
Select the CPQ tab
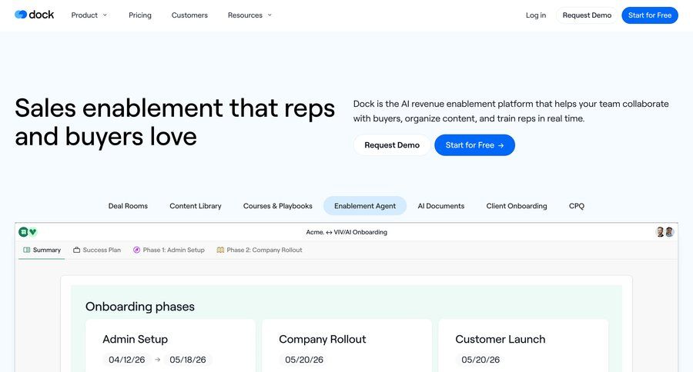coord(577,206)
